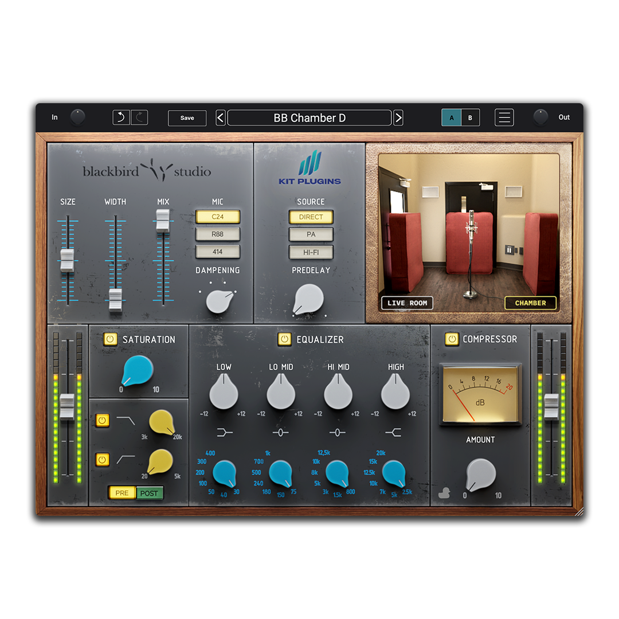Open the hamburger menu icon
619x619 pixels.
(x=504, y=117)
